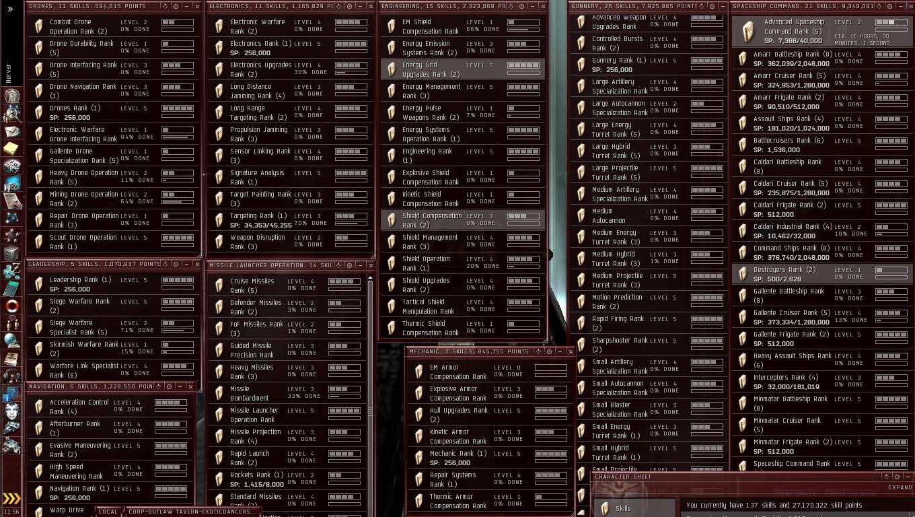Open the globe browser icon in sidebar

tap(11, 341)
